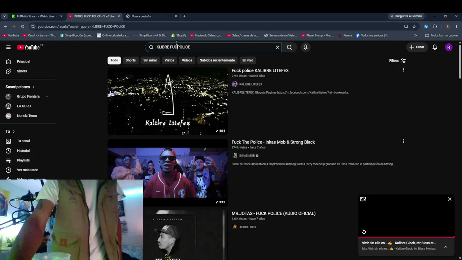The image size is (462, 260).
Task: Open YouTube notifications bell
Action: (x=435, y=47)
